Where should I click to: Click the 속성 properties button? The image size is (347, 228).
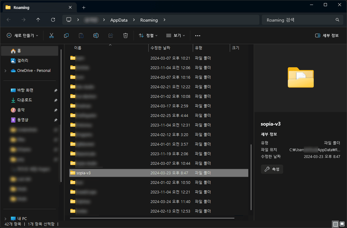click(x=272, y=169)
